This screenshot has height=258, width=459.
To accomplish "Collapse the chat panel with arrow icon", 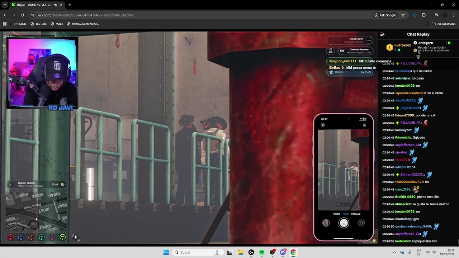I will tap(382, 34).
